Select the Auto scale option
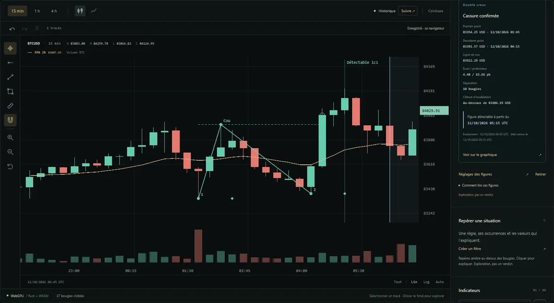 (x=440, y=282)
